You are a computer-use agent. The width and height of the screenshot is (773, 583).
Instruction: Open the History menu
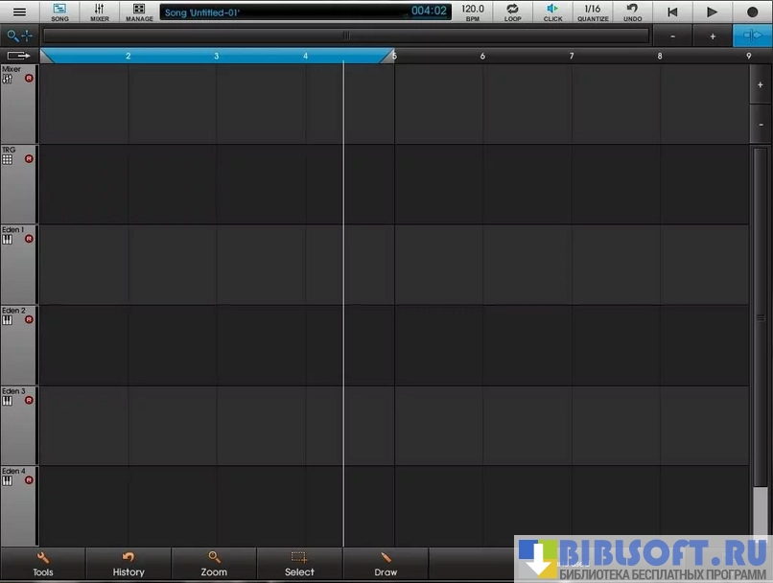(129, 564)
